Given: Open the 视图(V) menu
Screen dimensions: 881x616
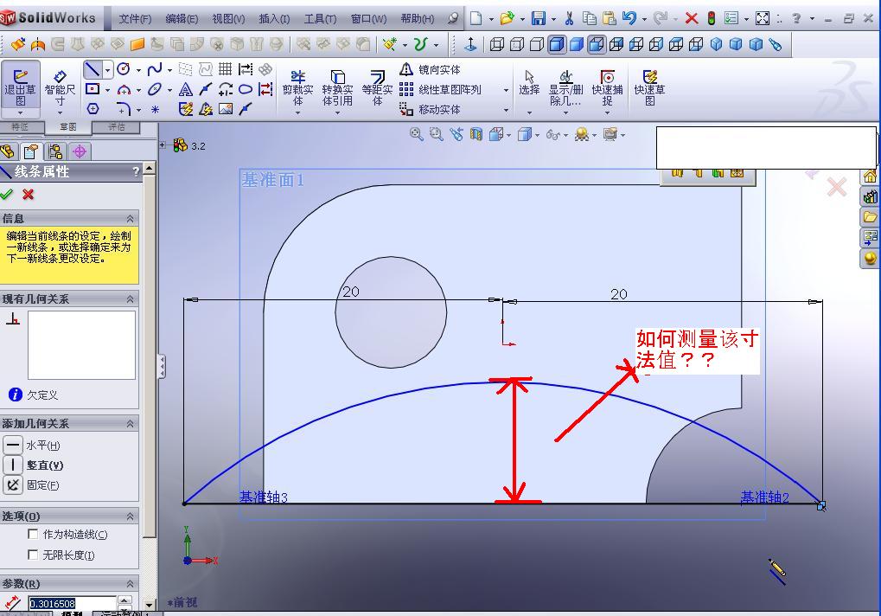Looking at the screenshot, I should click(228, 18).
